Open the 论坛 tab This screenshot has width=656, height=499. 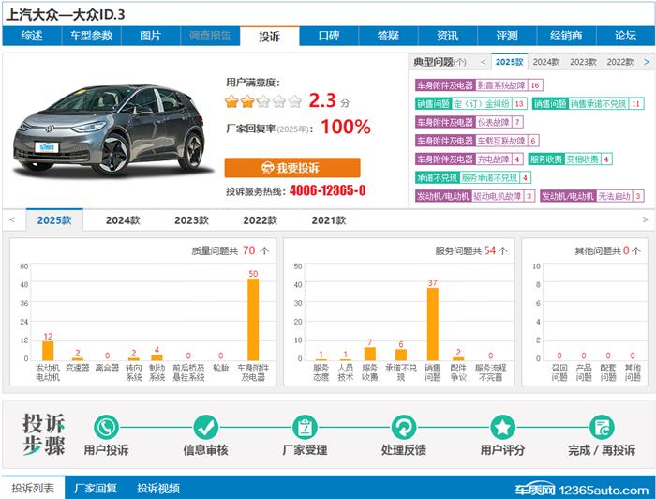point(626,36)
